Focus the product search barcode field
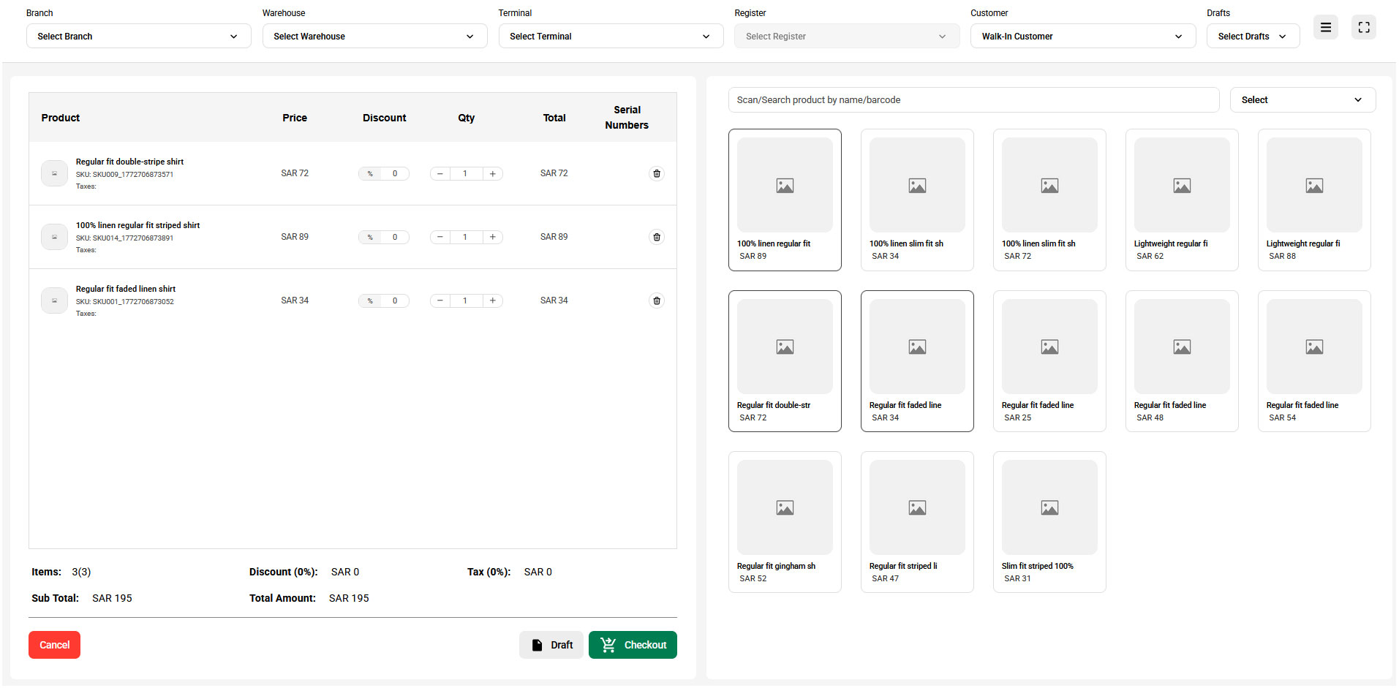This screenshot has height=688, width=1399. pos(973,100)
